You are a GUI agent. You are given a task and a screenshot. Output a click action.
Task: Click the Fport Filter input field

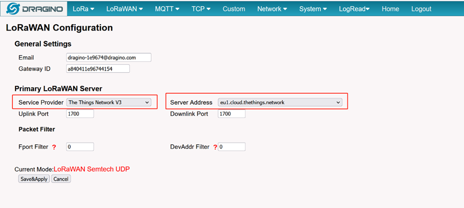pos(80,147)
